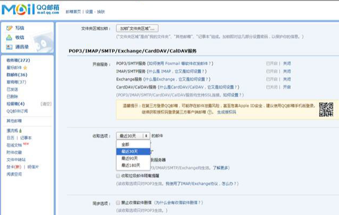Open the 什么是Exchange help link
This screenshot has height=215, width=339.
click(177, 79)
